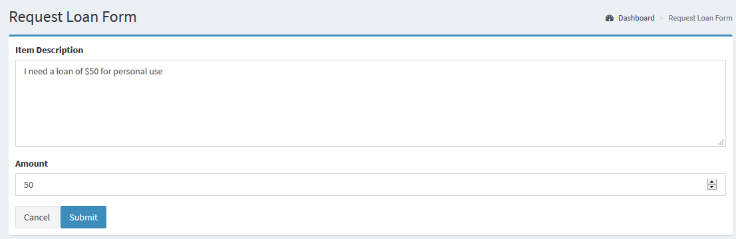Screen dimensions: 736x239
Task: Increase Amount with the up spinner arrow
Action: pos(712,183)
